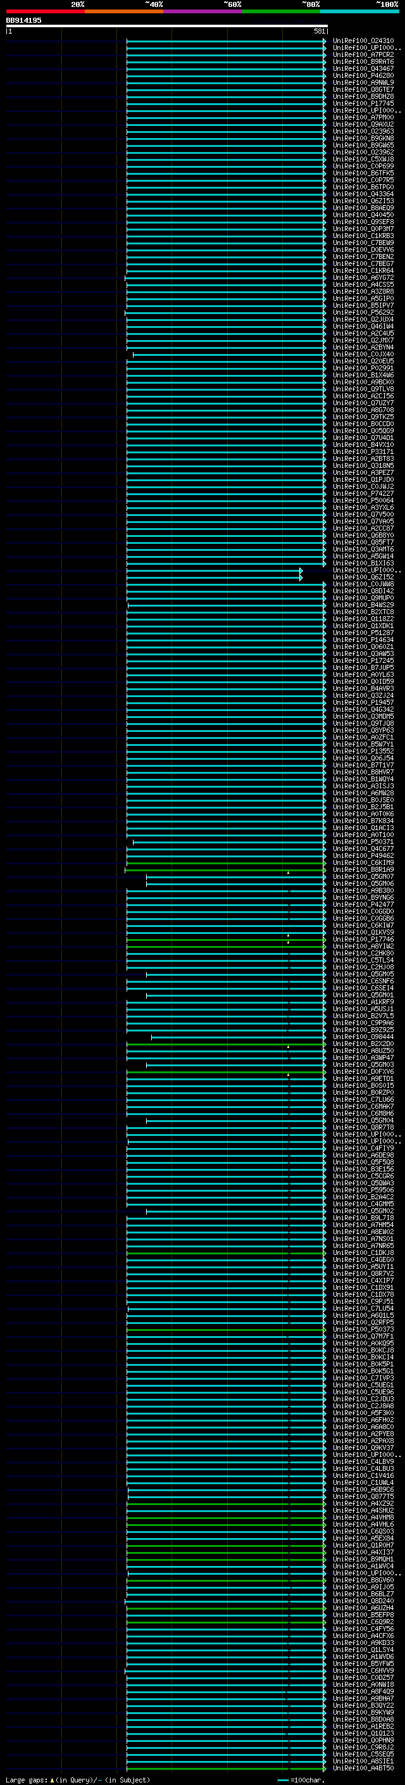Image resolution: width=405 pixels, height=1785 pixels.
Task: Select the UniRef100_B7T1V7 label
Action: [x=363, y=765]
